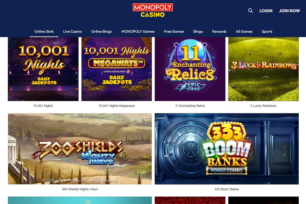Image resolution: width=306 pixels, height=204 pixels.
Task: Open the 10,001 Nights game thumbnail
Action: pos(43,69)
